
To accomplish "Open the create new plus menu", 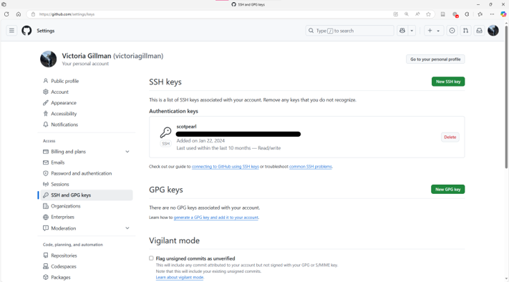I will click(434, 31).
